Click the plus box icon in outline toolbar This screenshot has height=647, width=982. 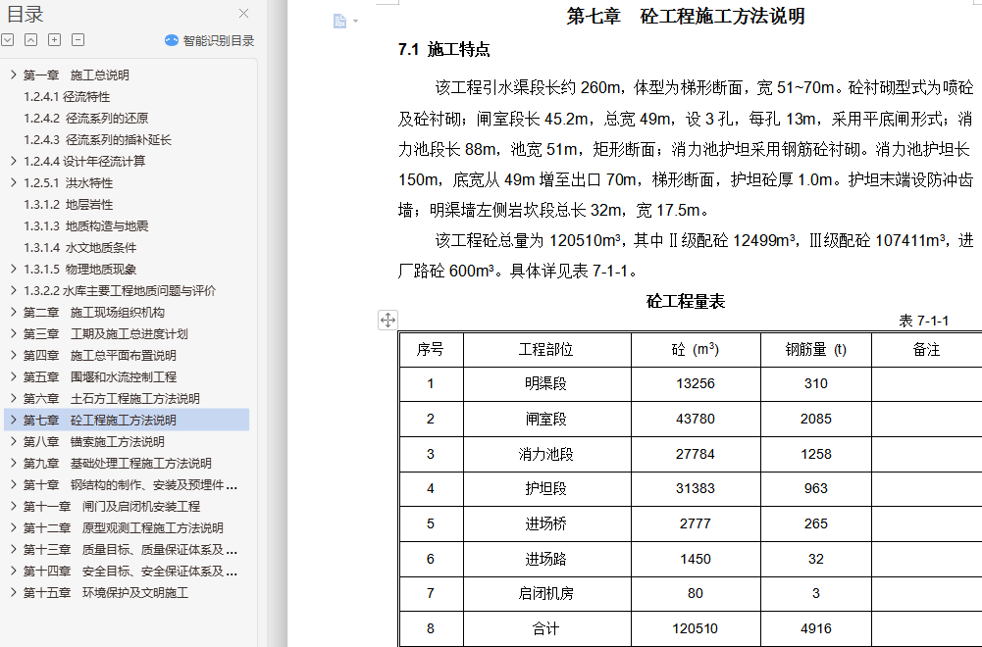[x=55, y=40]
